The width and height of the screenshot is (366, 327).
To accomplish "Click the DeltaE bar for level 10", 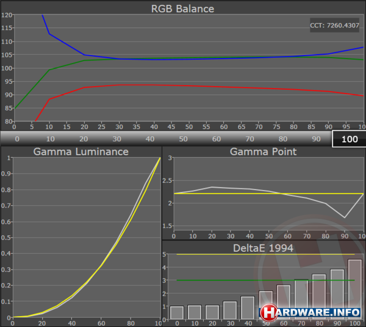I will pyautogui.click(x=195, y=312).
